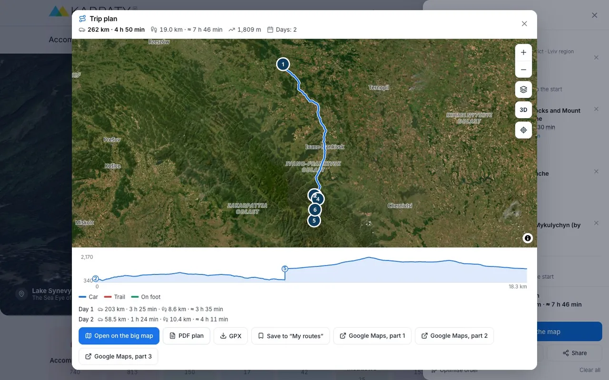
Task: Click waypoint 2 on elevation chart
Action: tap(95, 279)
